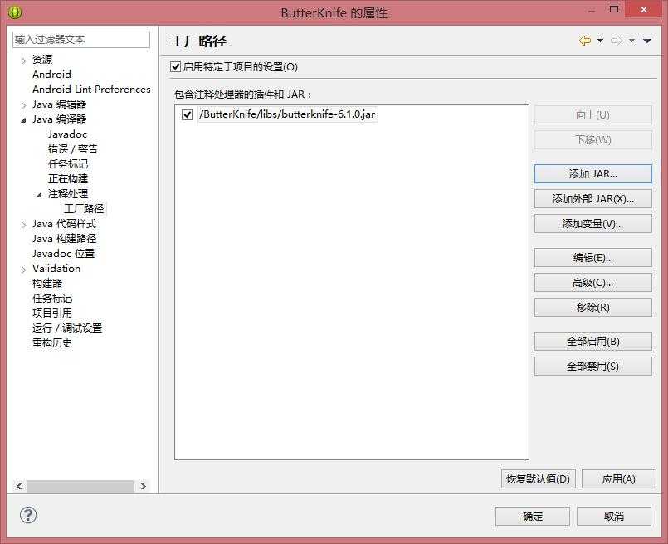Open Java 构建路径 page
Viewport: 668px width, 544px height.
(x=65, y=238)
